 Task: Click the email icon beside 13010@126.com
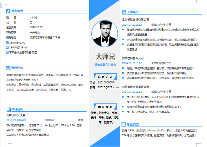point(7,48)
